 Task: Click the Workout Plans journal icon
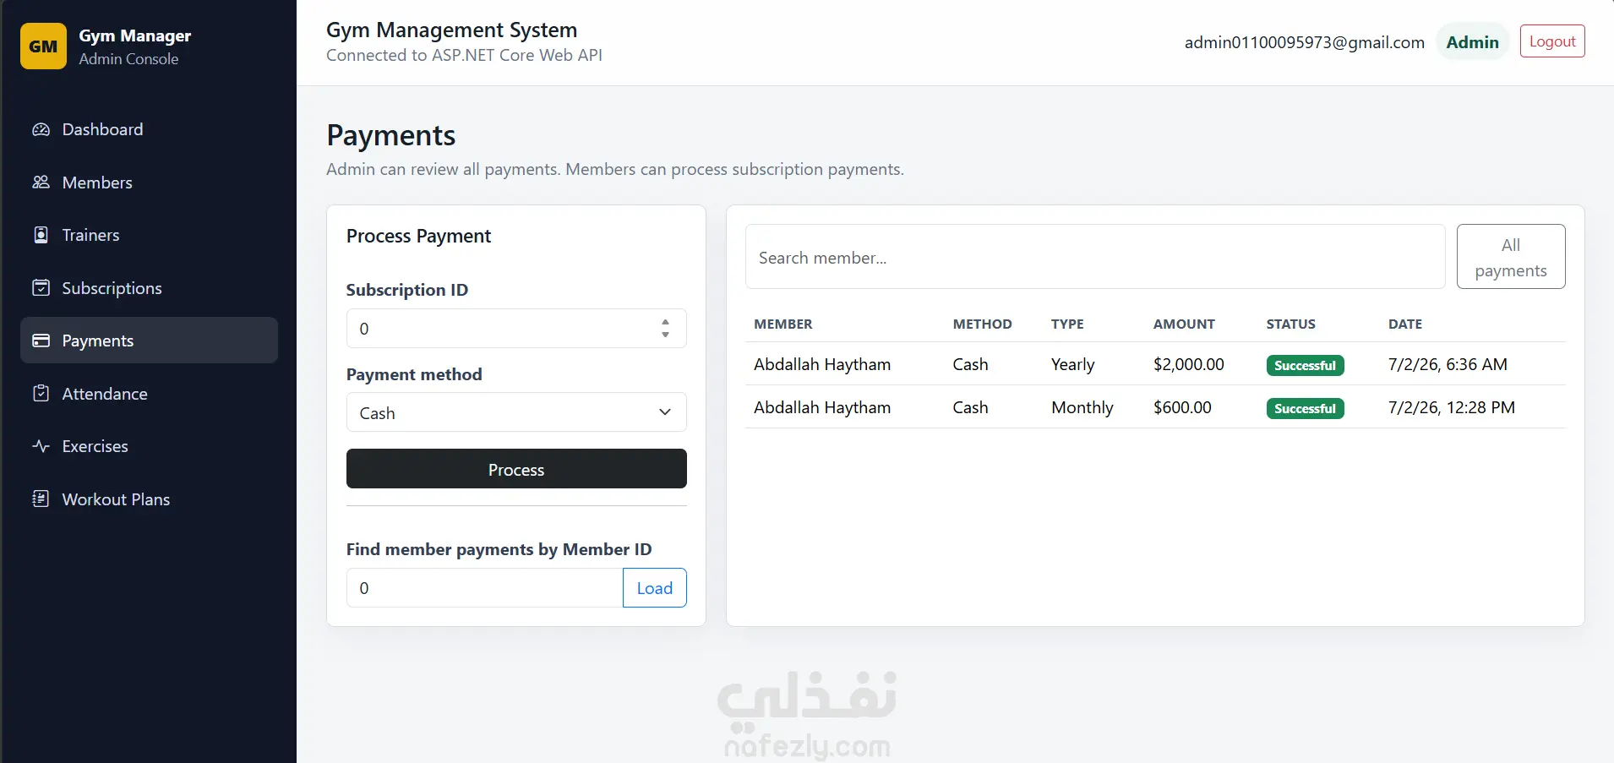click(x=41, y=499)
